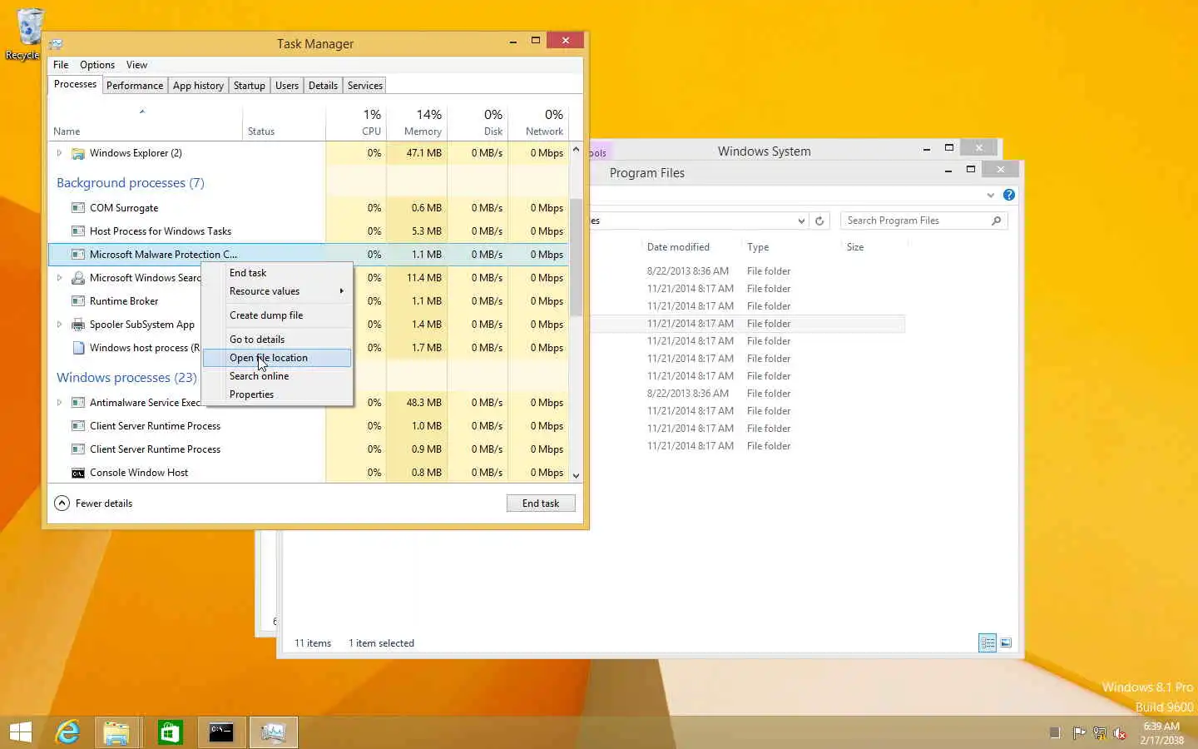Screen dimensions: 1198x749
Task: Expand Spooler SubSystem App process
Action: click(x=59, y=325)
